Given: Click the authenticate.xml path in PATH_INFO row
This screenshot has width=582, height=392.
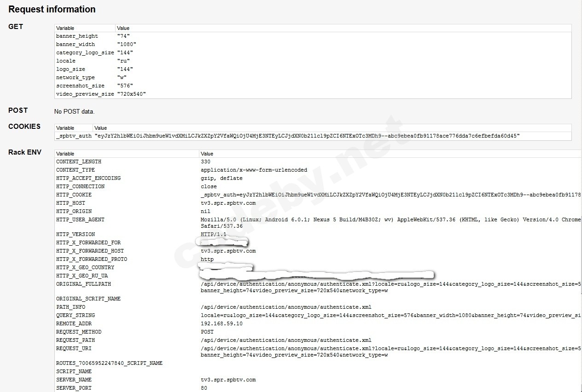Looking at the screenshot, I should pyautogui.click(x=286, y=307).
